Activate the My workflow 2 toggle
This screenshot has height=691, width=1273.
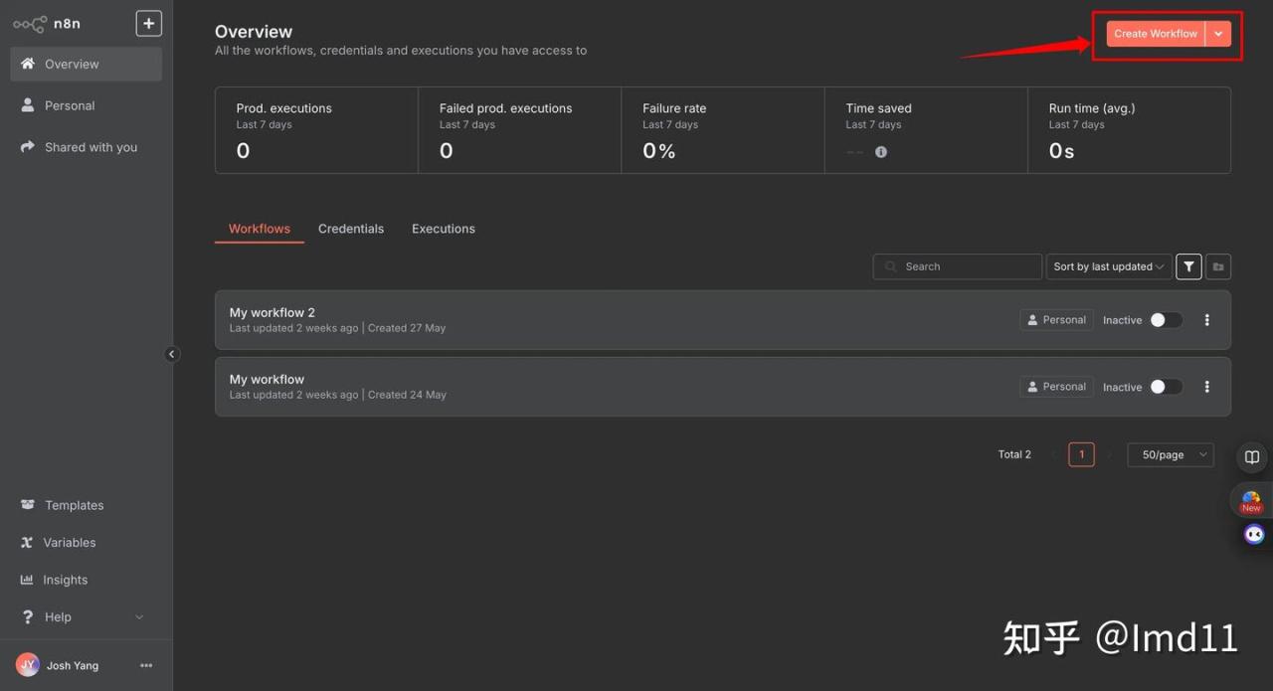(1166, 320)
